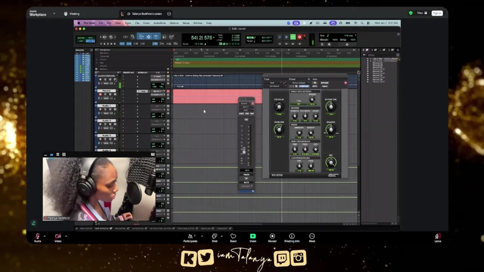
Task: Open the Options menu
Action: pos(174,23)
